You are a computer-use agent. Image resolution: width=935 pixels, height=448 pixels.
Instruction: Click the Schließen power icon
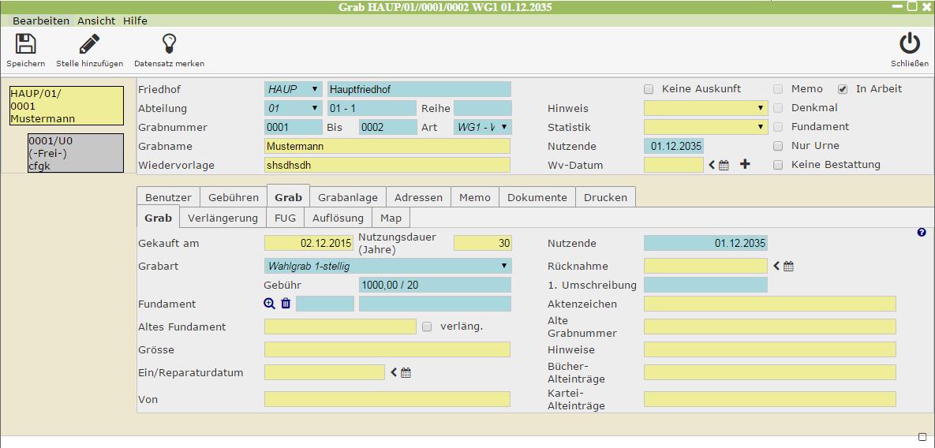click(910, 44)
